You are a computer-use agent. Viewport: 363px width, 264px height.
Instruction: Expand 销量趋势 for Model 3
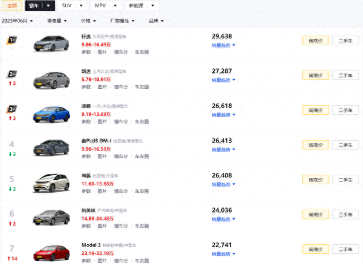(223, 254)
